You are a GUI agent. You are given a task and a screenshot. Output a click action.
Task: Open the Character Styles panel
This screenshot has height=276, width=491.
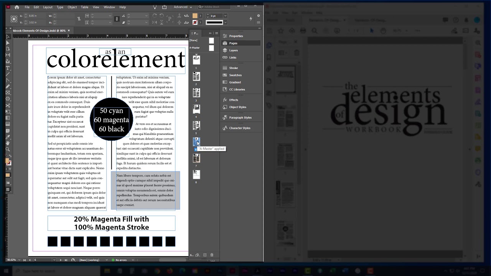click(241, 128)
